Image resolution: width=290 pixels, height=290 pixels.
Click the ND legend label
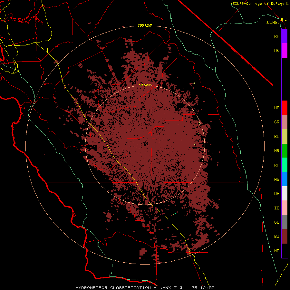click(x=277, y=251)
